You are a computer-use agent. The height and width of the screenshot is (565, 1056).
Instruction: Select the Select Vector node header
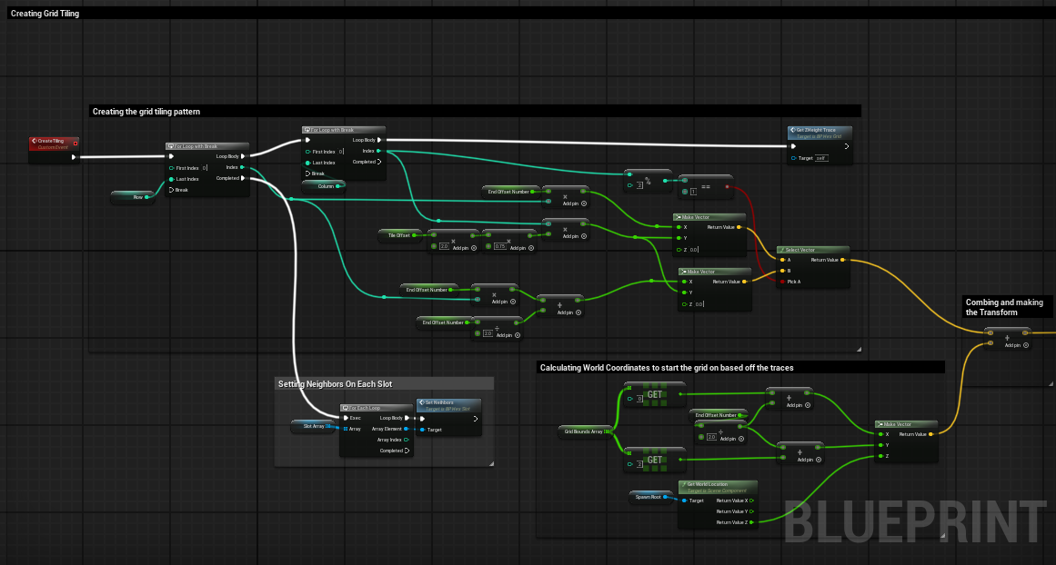coord(813,250)
